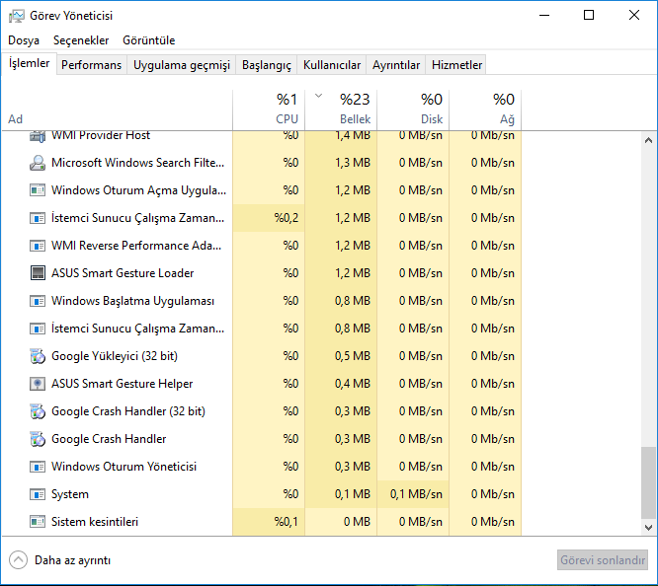Sort by the Bellek column header
658x586 pixels.
pyautogui.click(x=341, y=110)
